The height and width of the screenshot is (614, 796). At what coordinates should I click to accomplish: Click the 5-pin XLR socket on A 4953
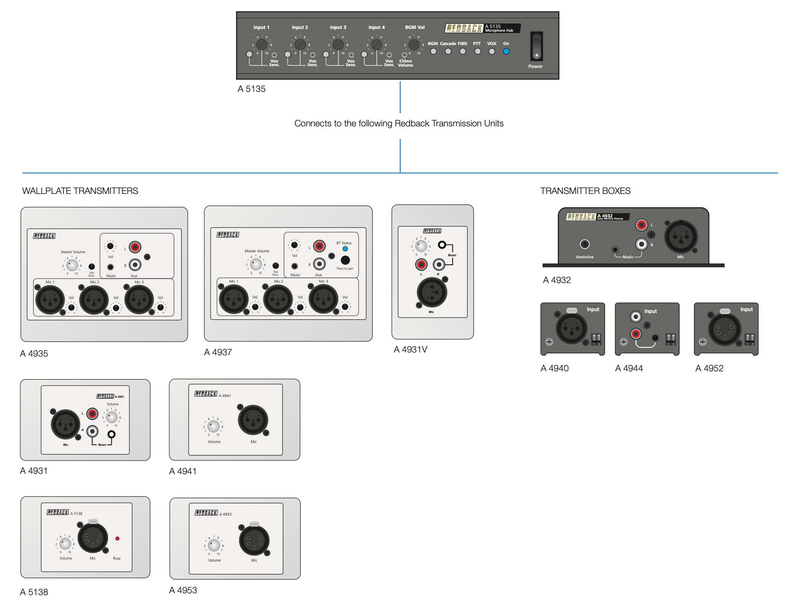click(x=254, y=540)
